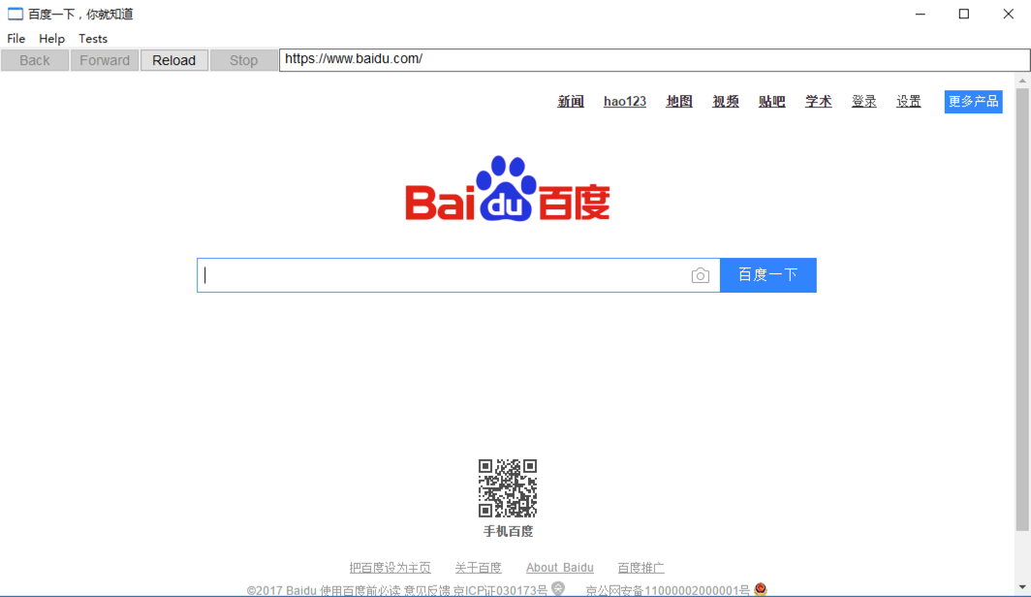Open the 地图 maps link
The image size is (1031, 597).
679,101
